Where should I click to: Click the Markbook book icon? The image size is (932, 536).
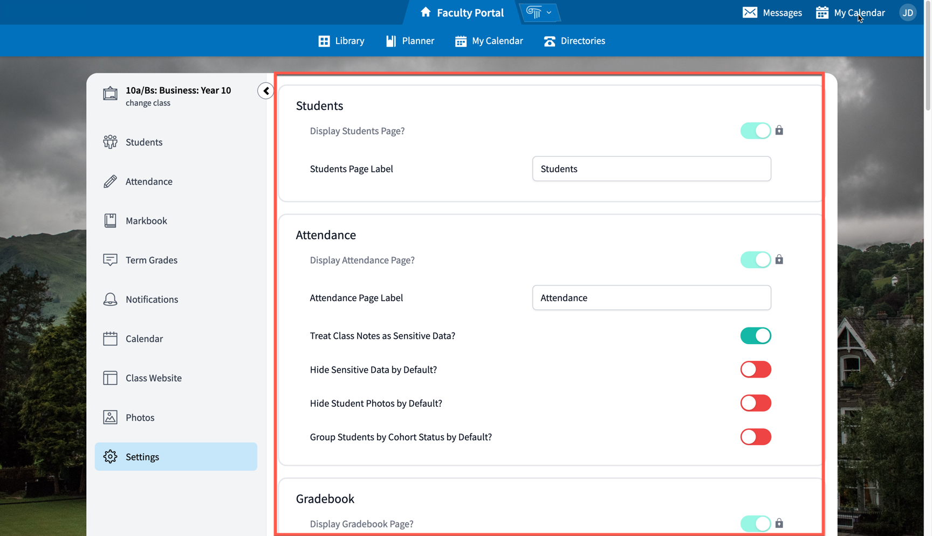pyautogui.click(x=110, y=220)
